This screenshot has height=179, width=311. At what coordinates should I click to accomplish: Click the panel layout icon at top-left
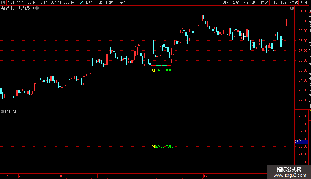(x=3, y=2)
